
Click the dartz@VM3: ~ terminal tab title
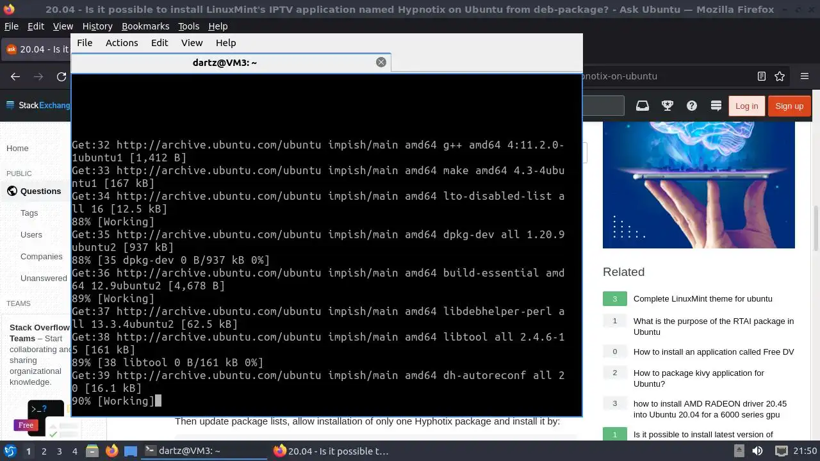click(225, 62)
